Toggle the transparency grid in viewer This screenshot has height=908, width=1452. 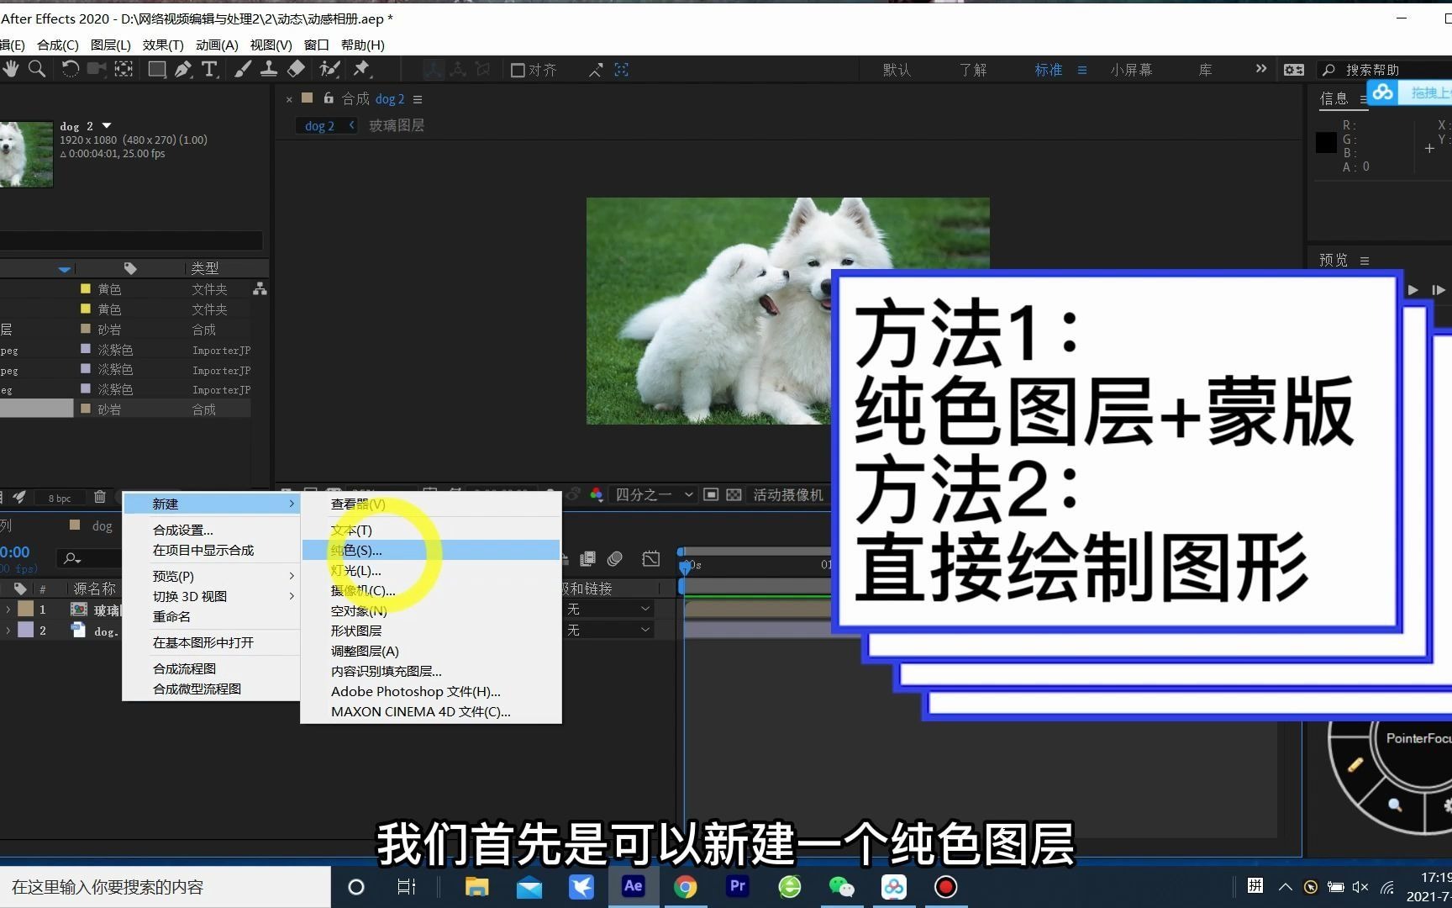(x=734, y=494)
